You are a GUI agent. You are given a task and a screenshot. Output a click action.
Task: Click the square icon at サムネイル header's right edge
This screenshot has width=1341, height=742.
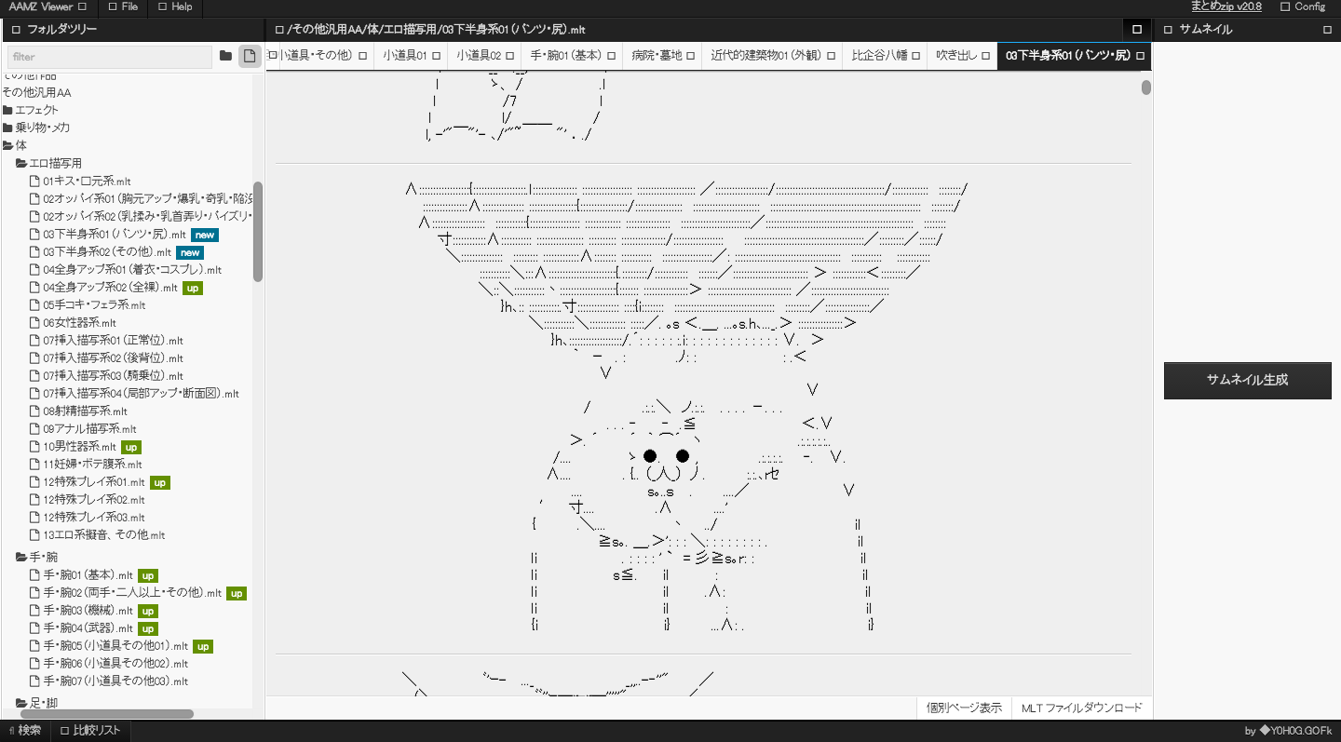coord(1327,30)
